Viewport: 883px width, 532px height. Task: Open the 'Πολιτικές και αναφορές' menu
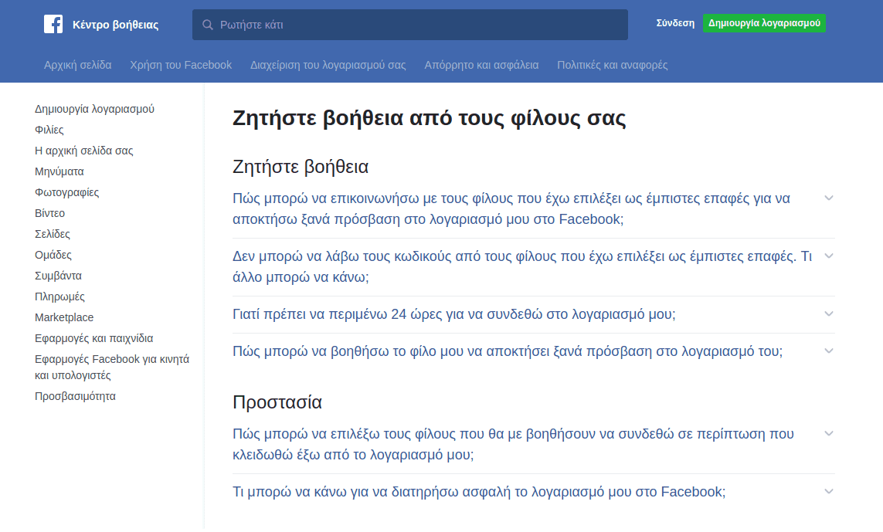pyautogui.click(x=612, y=65)
